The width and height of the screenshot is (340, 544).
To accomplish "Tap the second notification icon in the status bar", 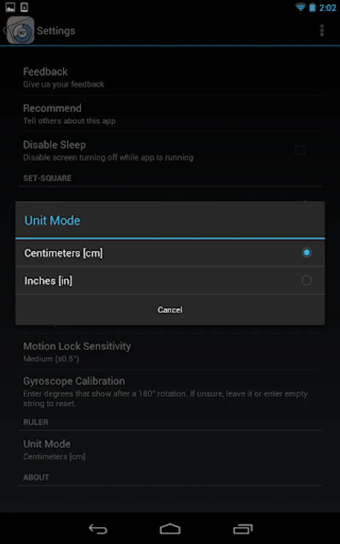I will (x=24, y=7).
